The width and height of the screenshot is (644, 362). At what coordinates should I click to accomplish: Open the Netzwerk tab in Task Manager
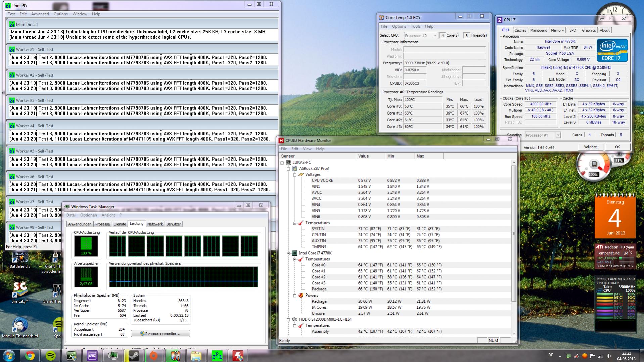click(x=155, y=224)
